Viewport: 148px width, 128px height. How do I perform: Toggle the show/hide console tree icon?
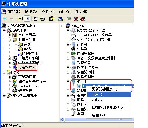pos(27,19)
